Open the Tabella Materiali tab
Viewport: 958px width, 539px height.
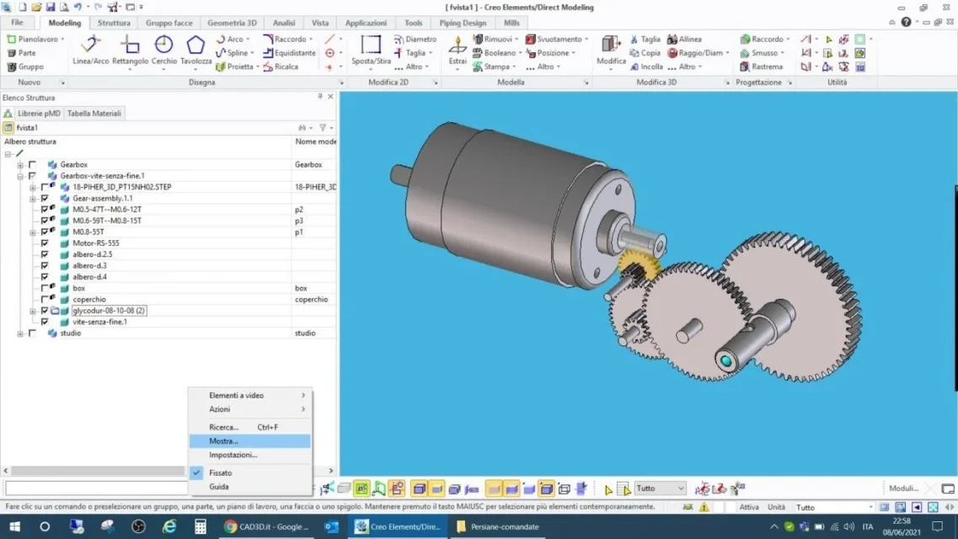(x=94, y=114)
